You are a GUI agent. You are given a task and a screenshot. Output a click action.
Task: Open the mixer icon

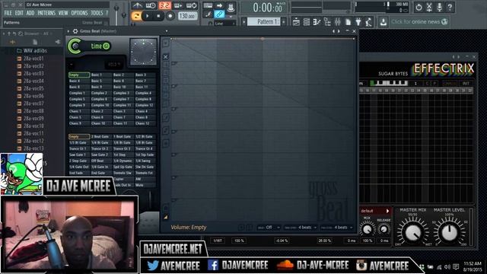(x=337, y=22)
